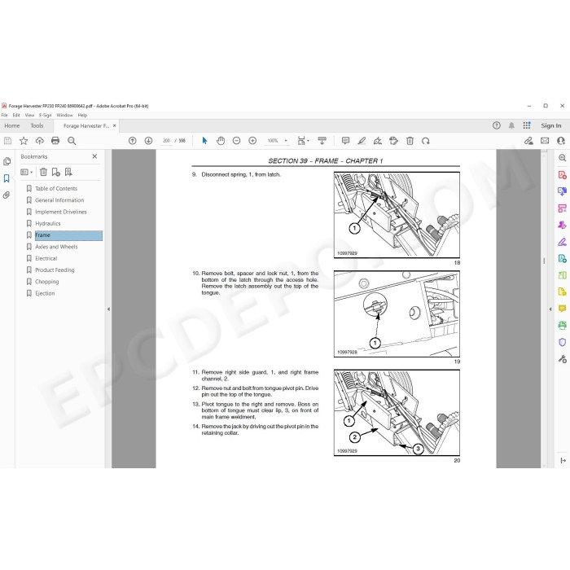Toggle the Bookmarks panel ribbon icon
Image resolution: width=570 pixels, height=570 pixels.
click(7, 178)
